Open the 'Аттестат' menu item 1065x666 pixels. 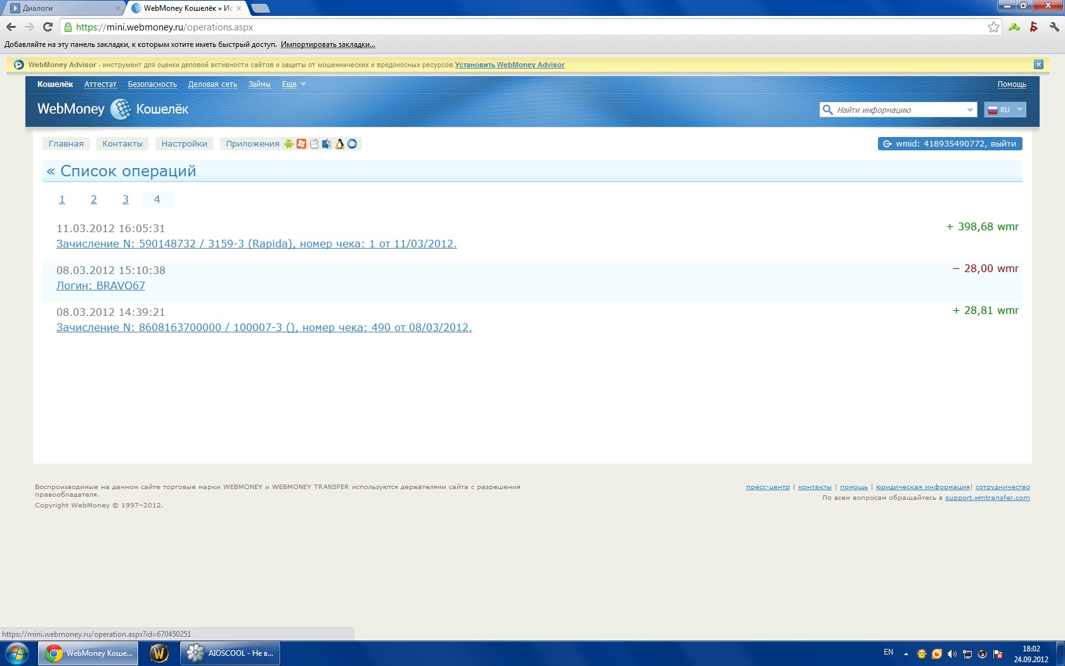click(x=100, y=84)
